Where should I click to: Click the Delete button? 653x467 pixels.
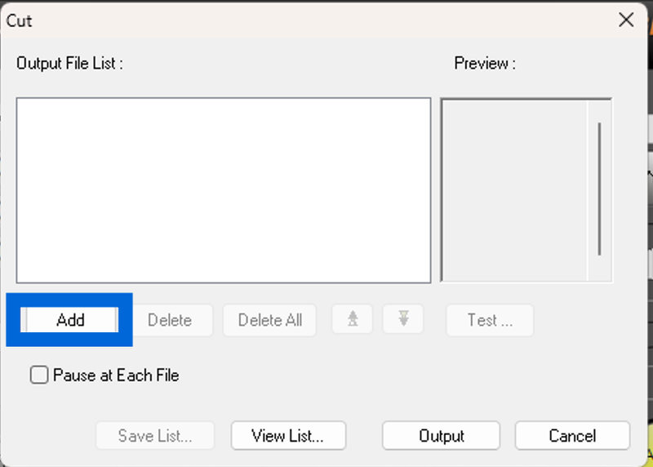click(x=170, y=320)
